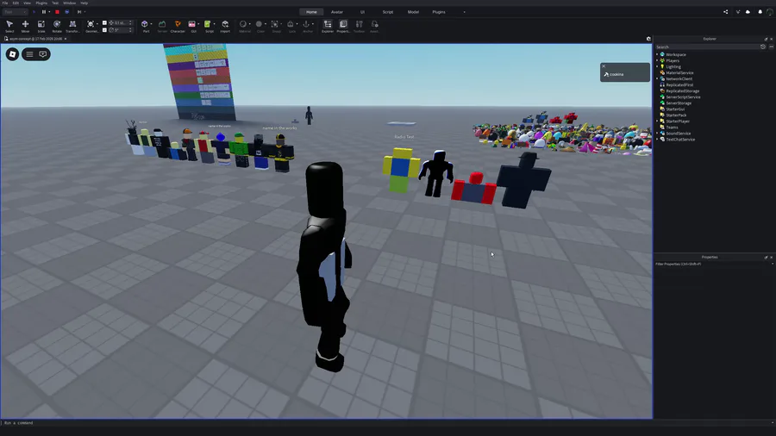This screenshot has height=436, width=776.
Task: Open the Help menu
Action: point(84,3)
